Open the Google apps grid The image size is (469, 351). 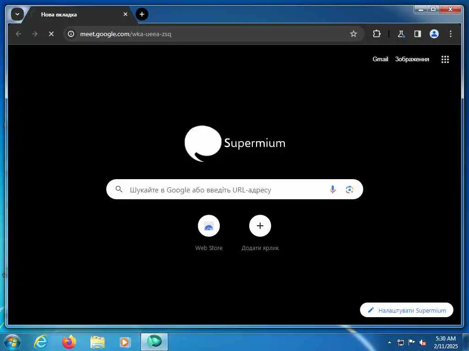pyautogui.click(x=445, y=59)
